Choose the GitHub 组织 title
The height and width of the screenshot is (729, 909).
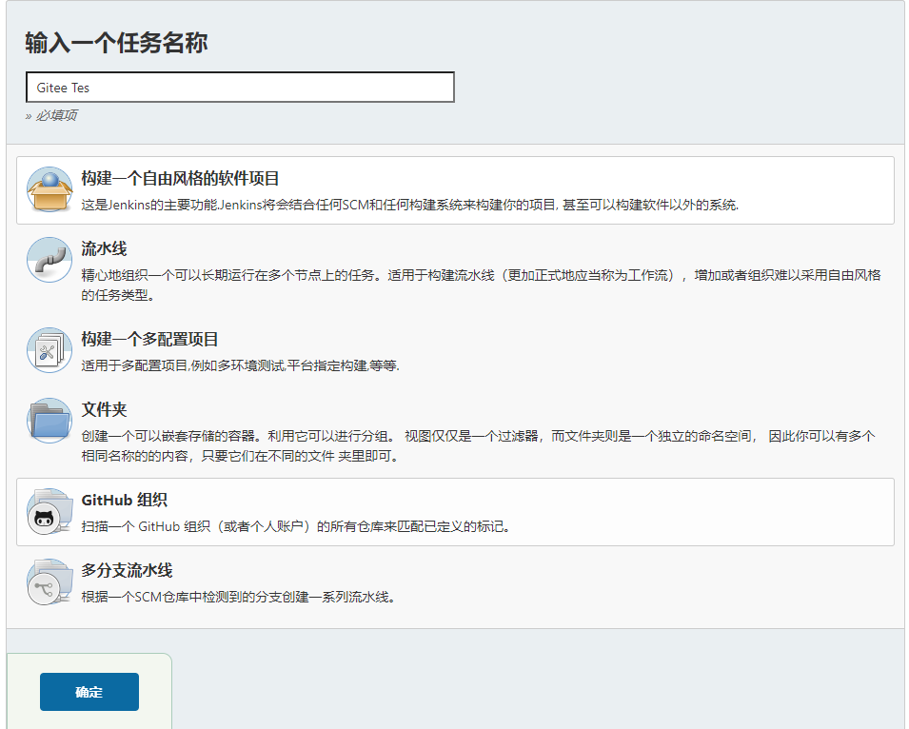coord(125,501)
